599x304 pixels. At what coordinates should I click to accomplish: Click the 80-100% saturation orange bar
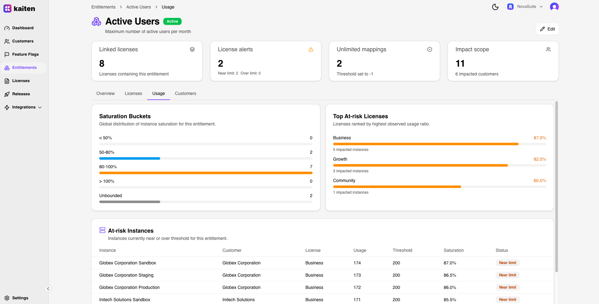point(205,173)
